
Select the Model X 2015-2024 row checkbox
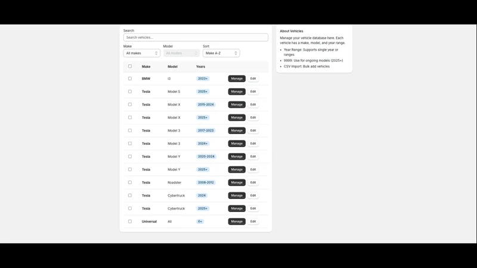tap(130, 105)
